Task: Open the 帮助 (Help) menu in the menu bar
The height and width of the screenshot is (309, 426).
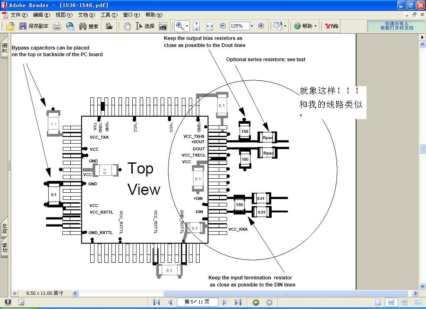Action: pos(154,15)
